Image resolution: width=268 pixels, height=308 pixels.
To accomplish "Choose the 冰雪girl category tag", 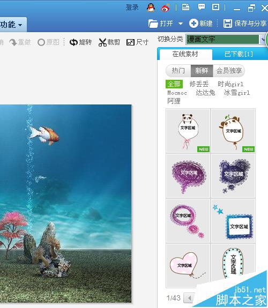I will (237, 93).
